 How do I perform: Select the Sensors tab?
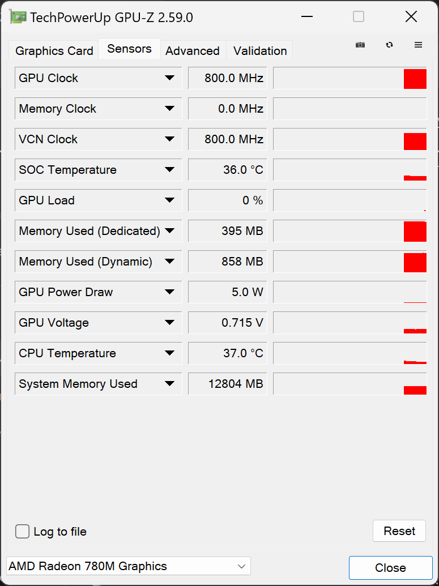click(x=129, y=49)
